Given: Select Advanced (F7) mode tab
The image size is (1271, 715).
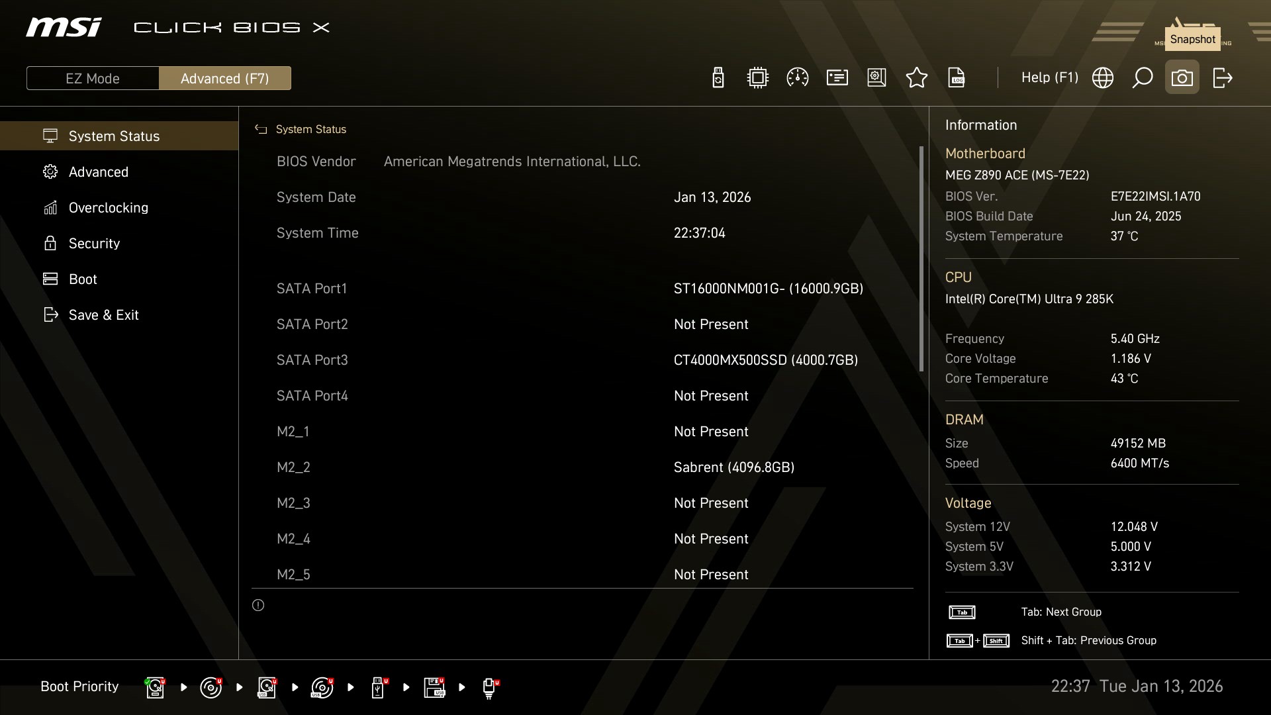Looking at the screenshot, I should click(224, 78).
